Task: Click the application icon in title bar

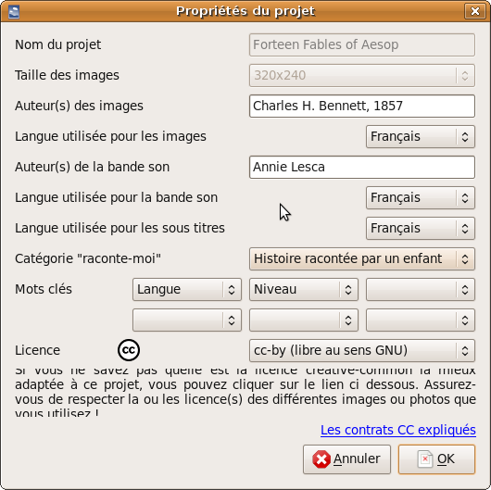Action: (14, 12)
